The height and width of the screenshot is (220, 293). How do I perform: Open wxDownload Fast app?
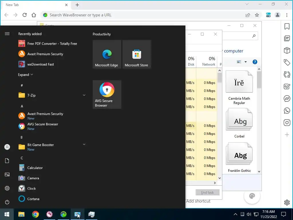click(x=36, y=64)
